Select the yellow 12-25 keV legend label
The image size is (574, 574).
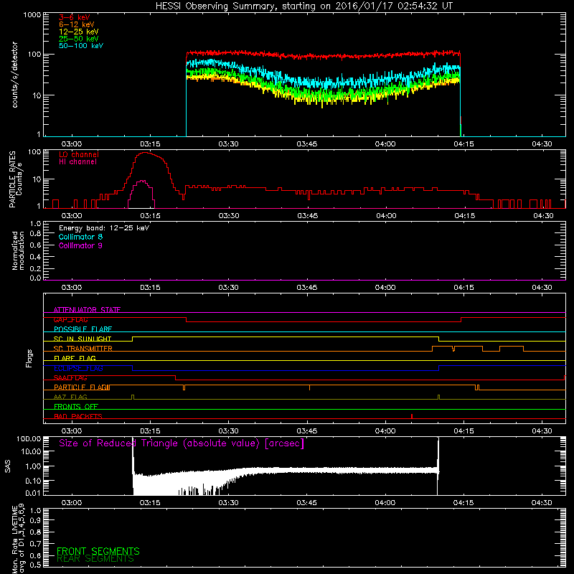79,32
